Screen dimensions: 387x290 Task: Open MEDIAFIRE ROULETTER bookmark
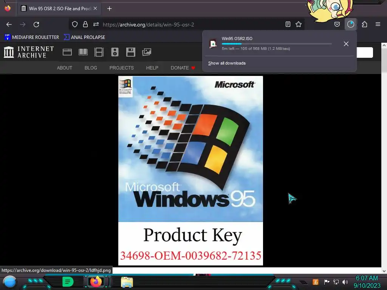[x=32, y=37]
